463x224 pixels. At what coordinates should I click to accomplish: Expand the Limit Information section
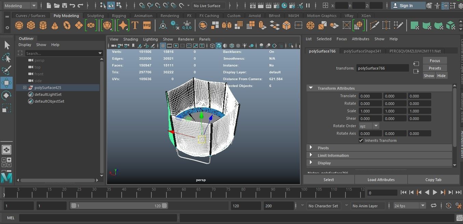pyautogui.click(x=311, y=155)
